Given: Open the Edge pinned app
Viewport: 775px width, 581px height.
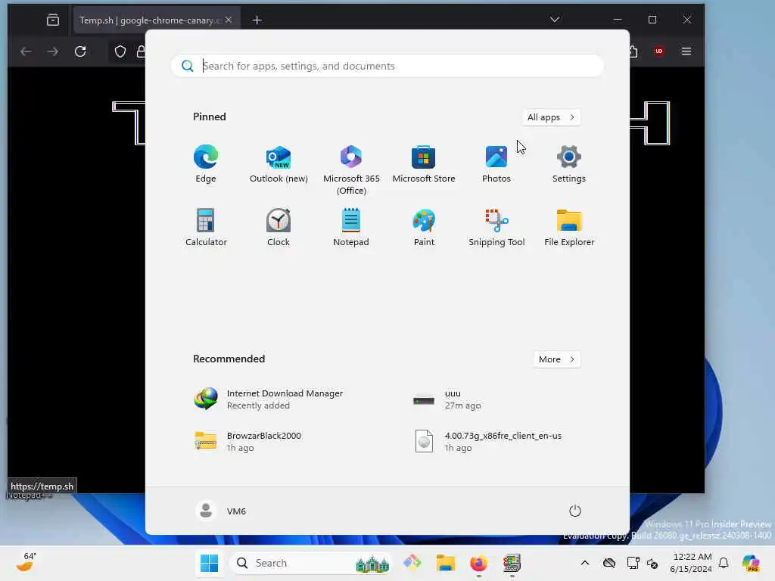Looking at the screenshot, I should coord(206,164).
